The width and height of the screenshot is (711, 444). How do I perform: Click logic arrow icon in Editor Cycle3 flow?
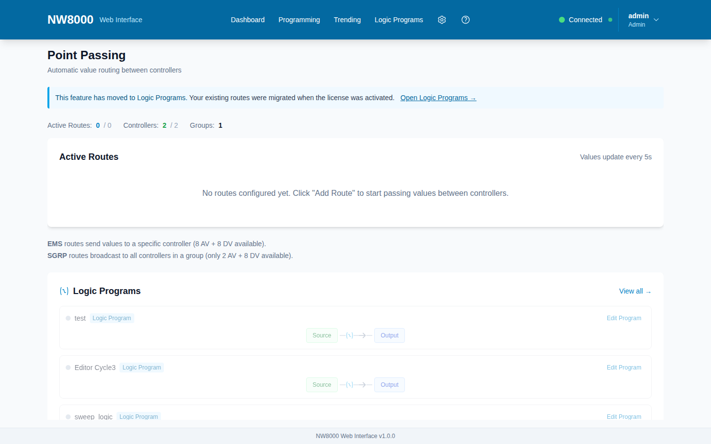tap(356, 385)
